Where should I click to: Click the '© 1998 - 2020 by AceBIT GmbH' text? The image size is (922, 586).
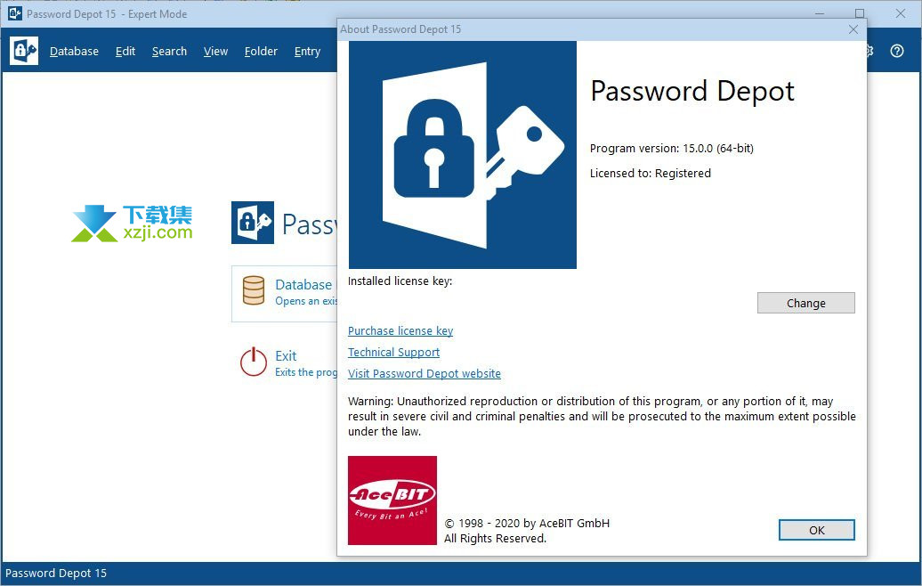point(527,523)
